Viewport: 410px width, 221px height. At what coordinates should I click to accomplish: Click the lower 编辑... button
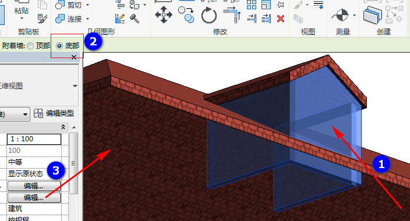34,198
